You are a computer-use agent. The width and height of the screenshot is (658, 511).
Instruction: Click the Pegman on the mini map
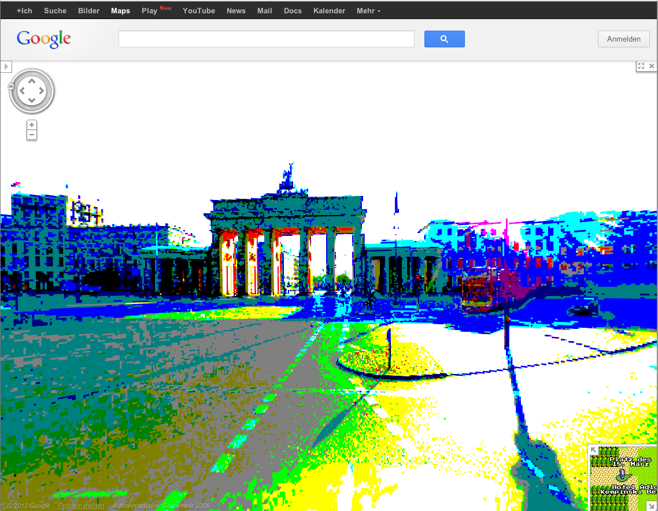click(x=623, y=475)
